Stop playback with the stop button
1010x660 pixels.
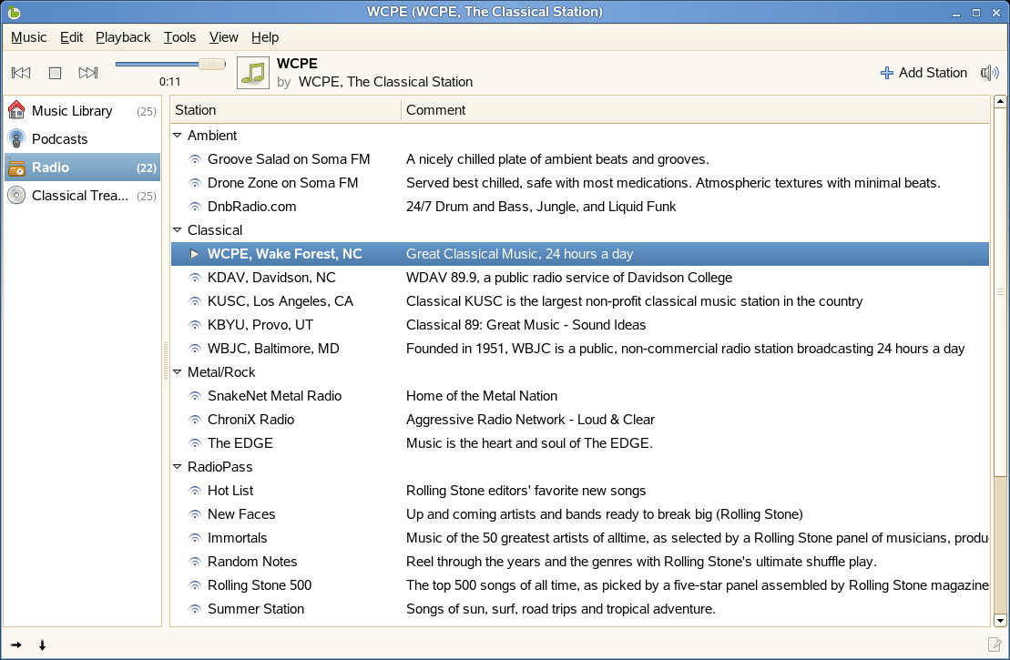pyautogui.click(x=56, y=73)
